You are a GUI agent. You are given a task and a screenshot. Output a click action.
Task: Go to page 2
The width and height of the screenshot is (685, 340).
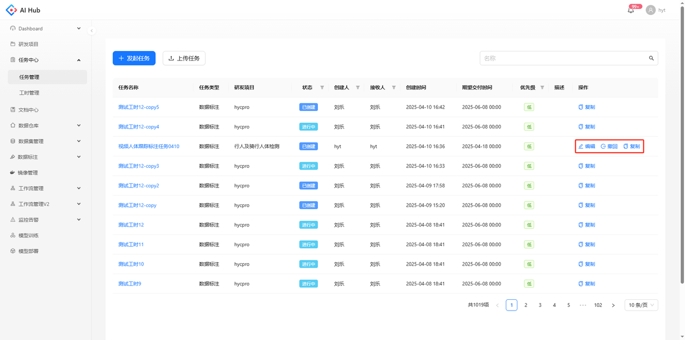(x=526, y=305)
